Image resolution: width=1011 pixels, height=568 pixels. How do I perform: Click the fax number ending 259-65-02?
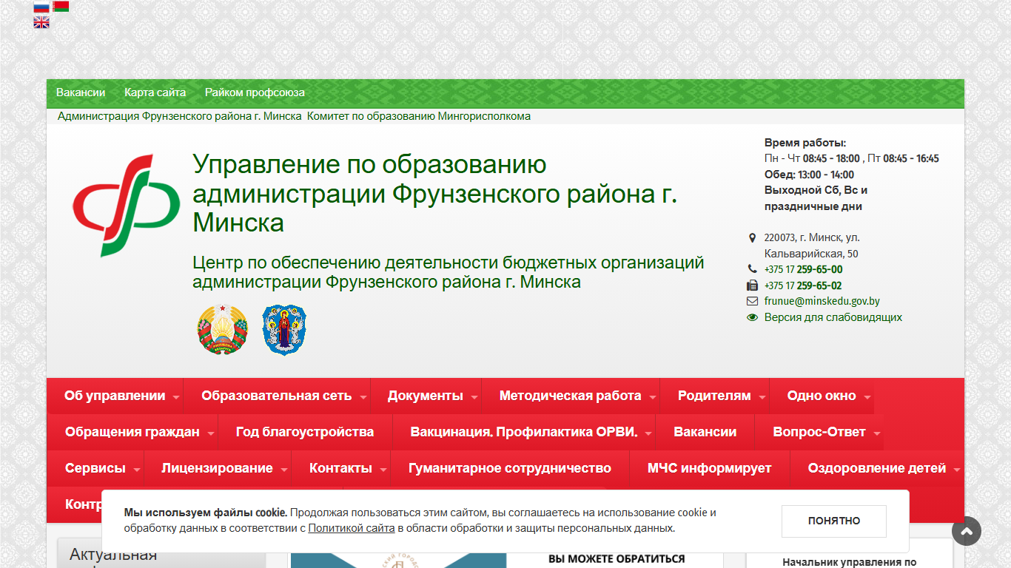coord(803,285)
